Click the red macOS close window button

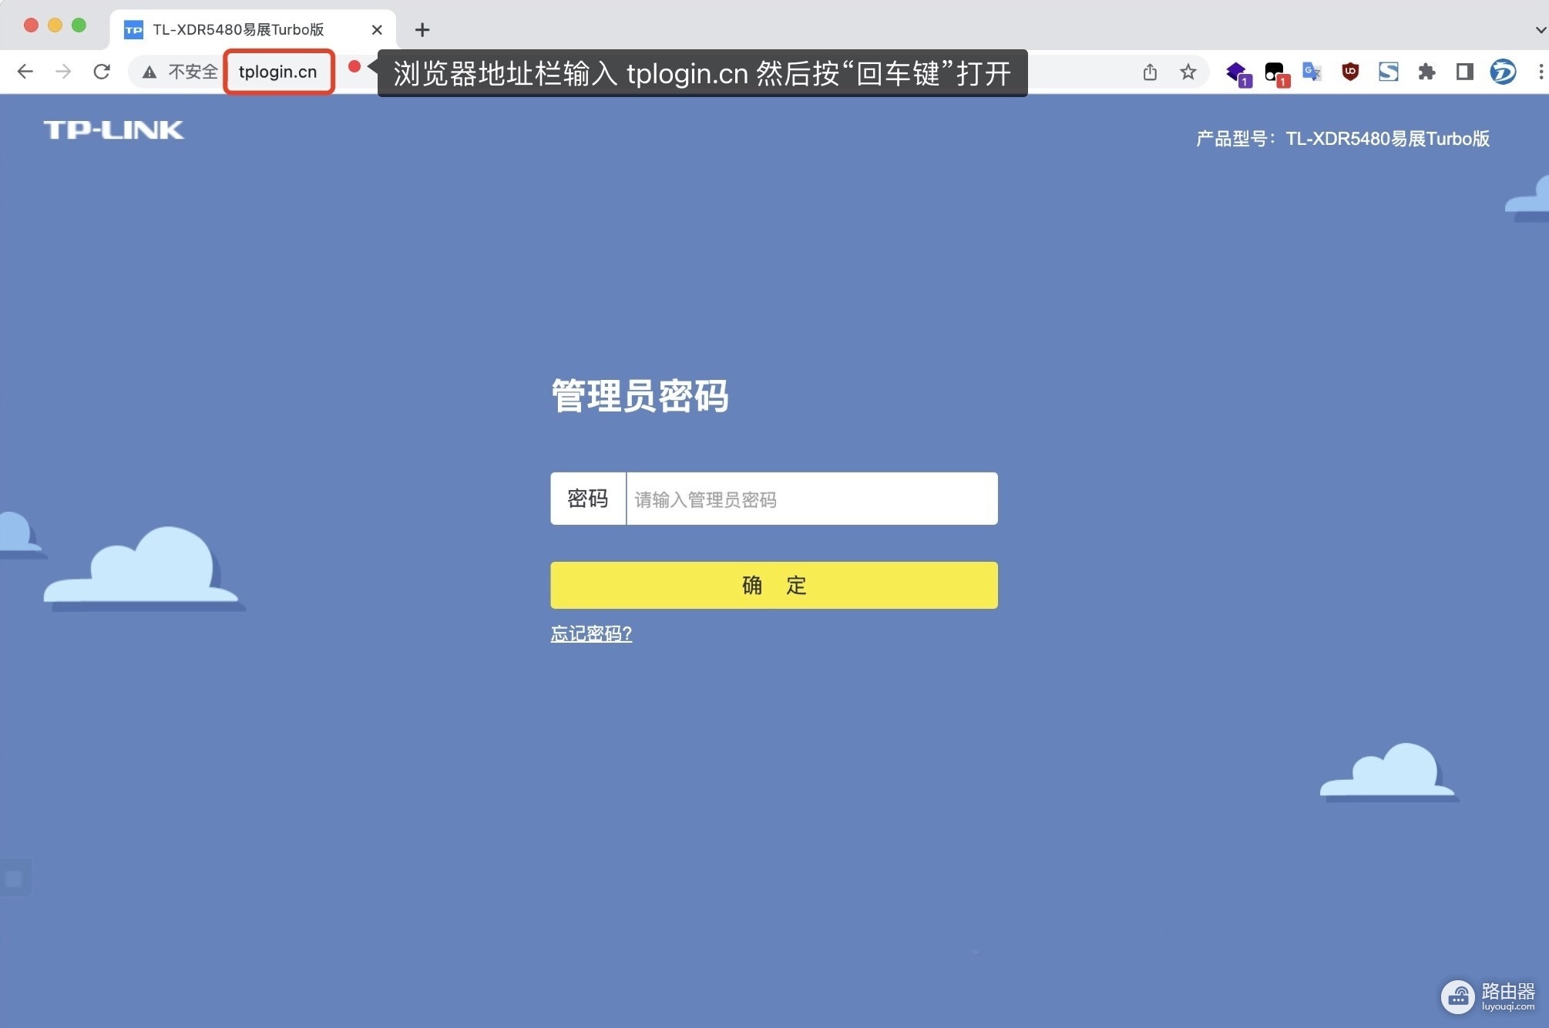32,25
